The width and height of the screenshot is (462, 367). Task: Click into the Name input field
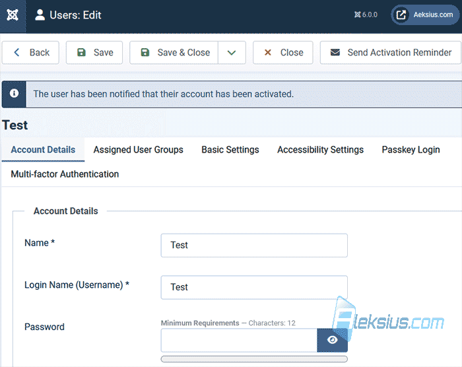tap(254, 246)
